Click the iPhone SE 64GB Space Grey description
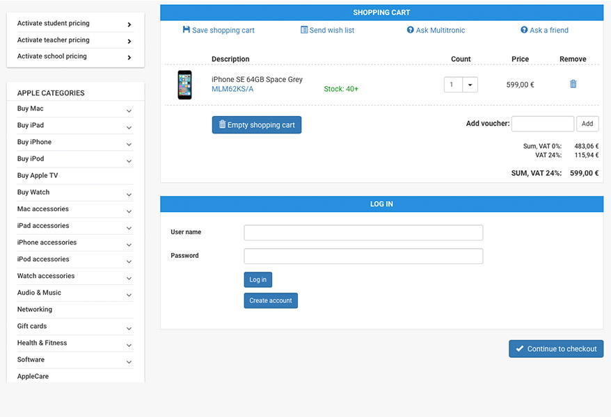This screenshot has height=417, width=611. coord(257,79)
